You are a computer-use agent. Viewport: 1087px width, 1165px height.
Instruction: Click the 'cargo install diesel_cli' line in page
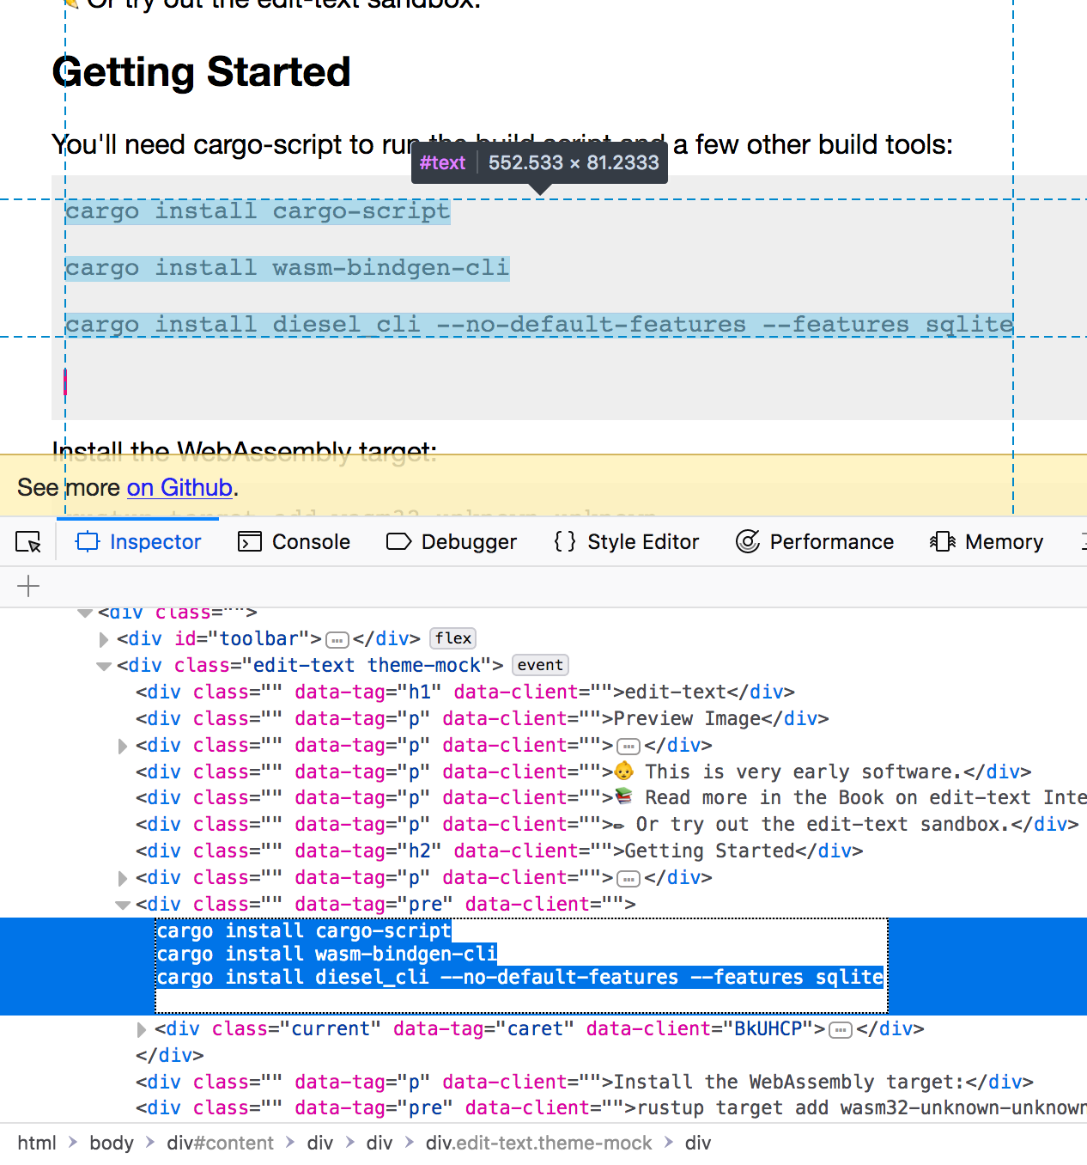(539, 325)
